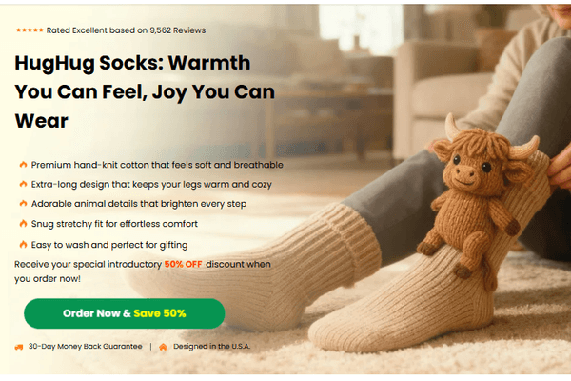Click the flame icon beside Snug stretchy fit
Viewport: 571px width, 381px height.
[x=23, y=223]
